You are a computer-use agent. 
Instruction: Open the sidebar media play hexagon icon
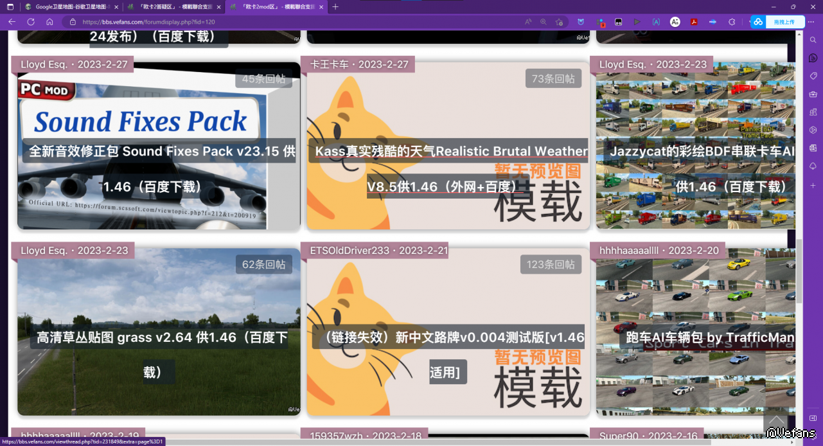[813, 130]
